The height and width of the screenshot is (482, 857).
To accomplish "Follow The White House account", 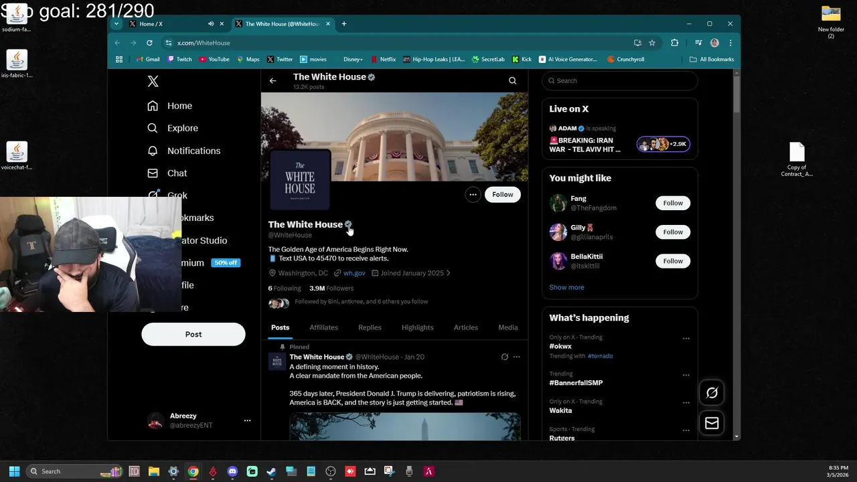I will (502, 194).
